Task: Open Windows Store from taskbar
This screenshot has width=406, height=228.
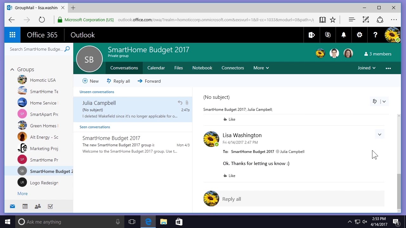Action: pyautogui.click(x=179, y=222)
